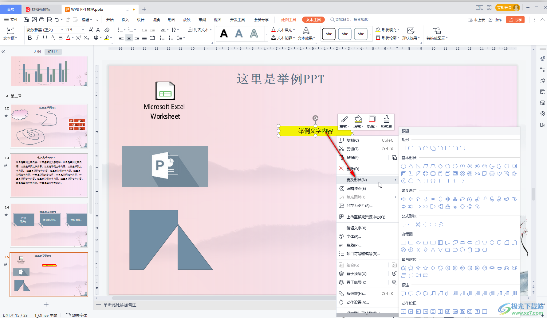Select 编辑顶点(E) in context menu
The height and width of the screenshot is (318, 547).
tap(368, 188)
